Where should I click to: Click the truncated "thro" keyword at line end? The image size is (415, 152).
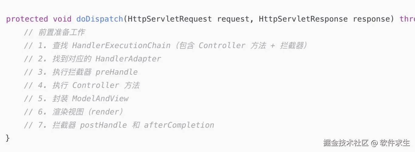(407, 19)
